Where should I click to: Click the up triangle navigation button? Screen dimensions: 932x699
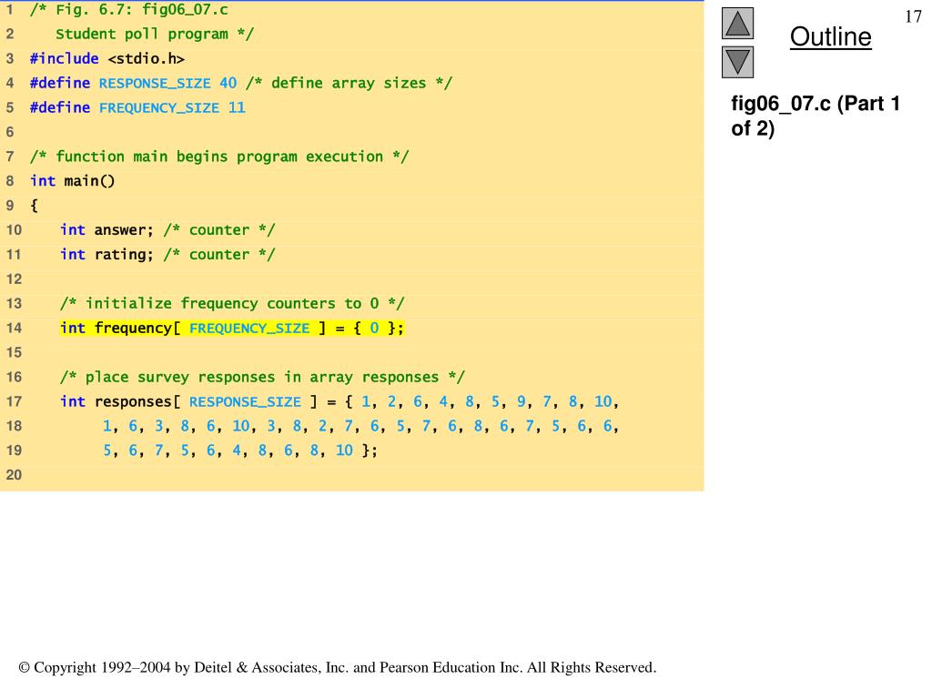point(737,23)
